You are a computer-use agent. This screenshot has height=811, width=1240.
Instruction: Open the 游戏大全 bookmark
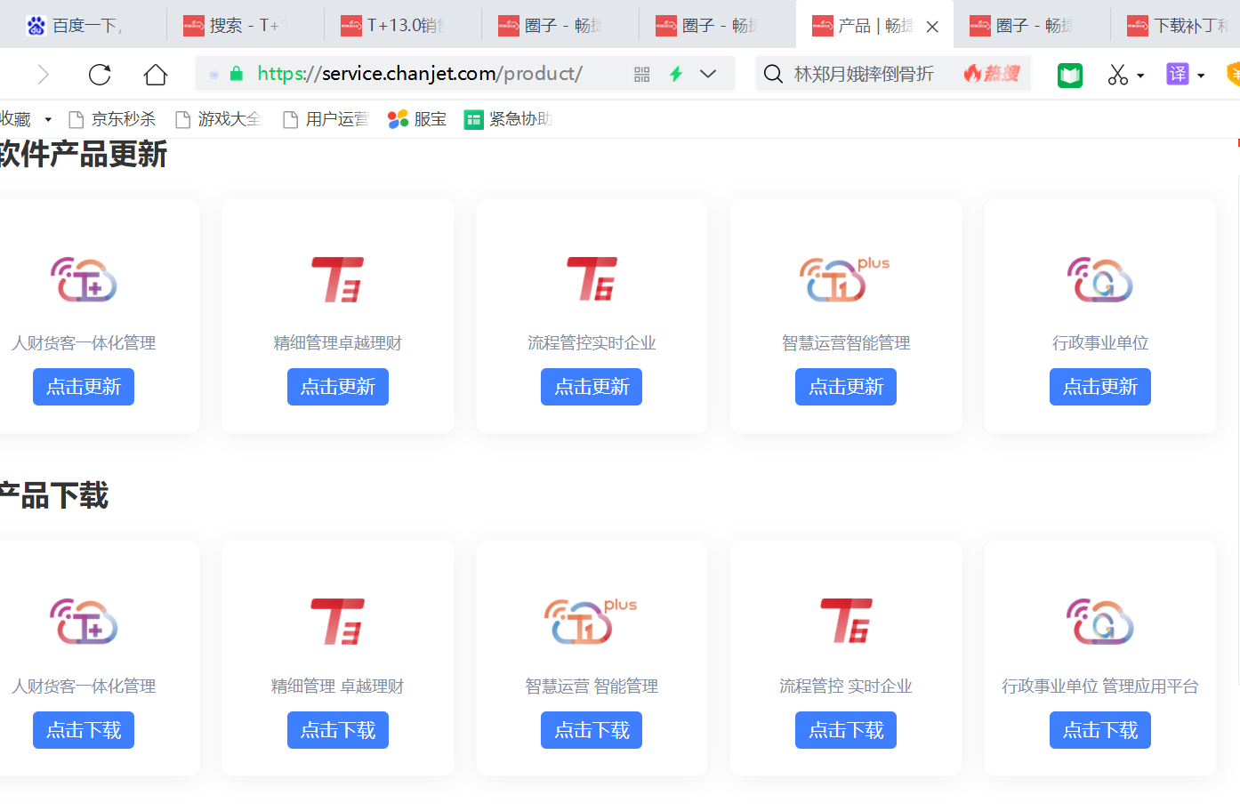tap(218, 119)
